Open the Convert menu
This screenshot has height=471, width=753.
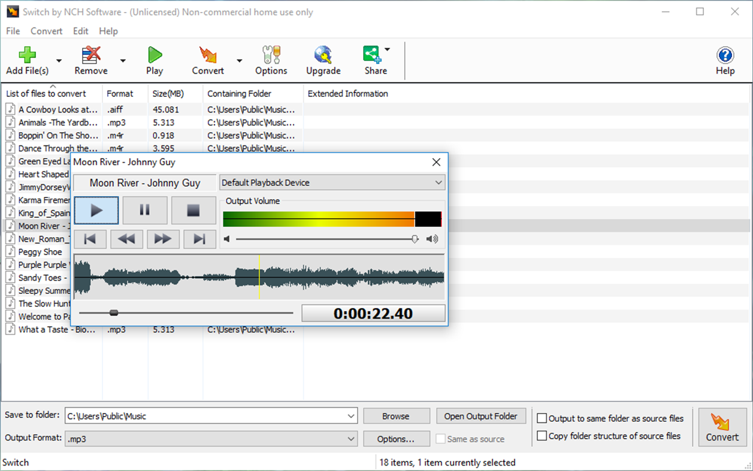point(46,31)
